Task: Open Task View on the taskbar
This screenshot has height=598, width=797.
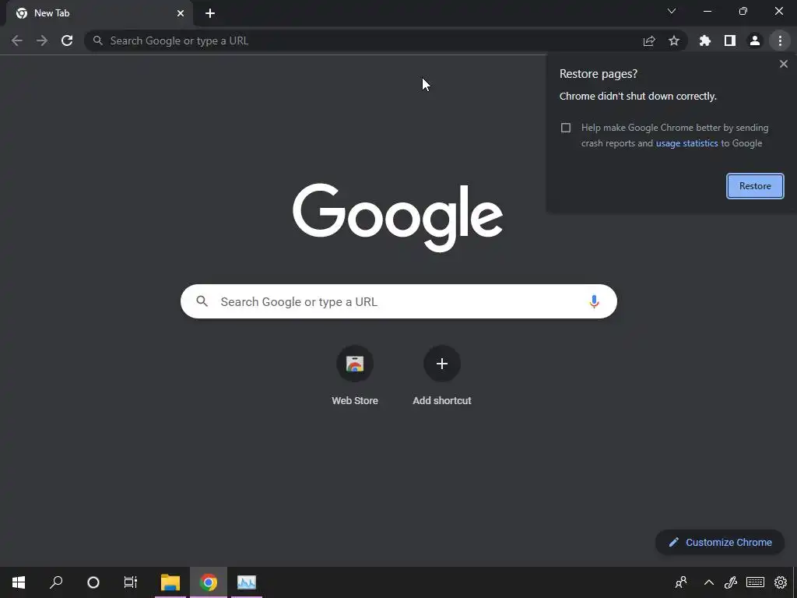Action: pyautogui.click(x=131, y=582)
